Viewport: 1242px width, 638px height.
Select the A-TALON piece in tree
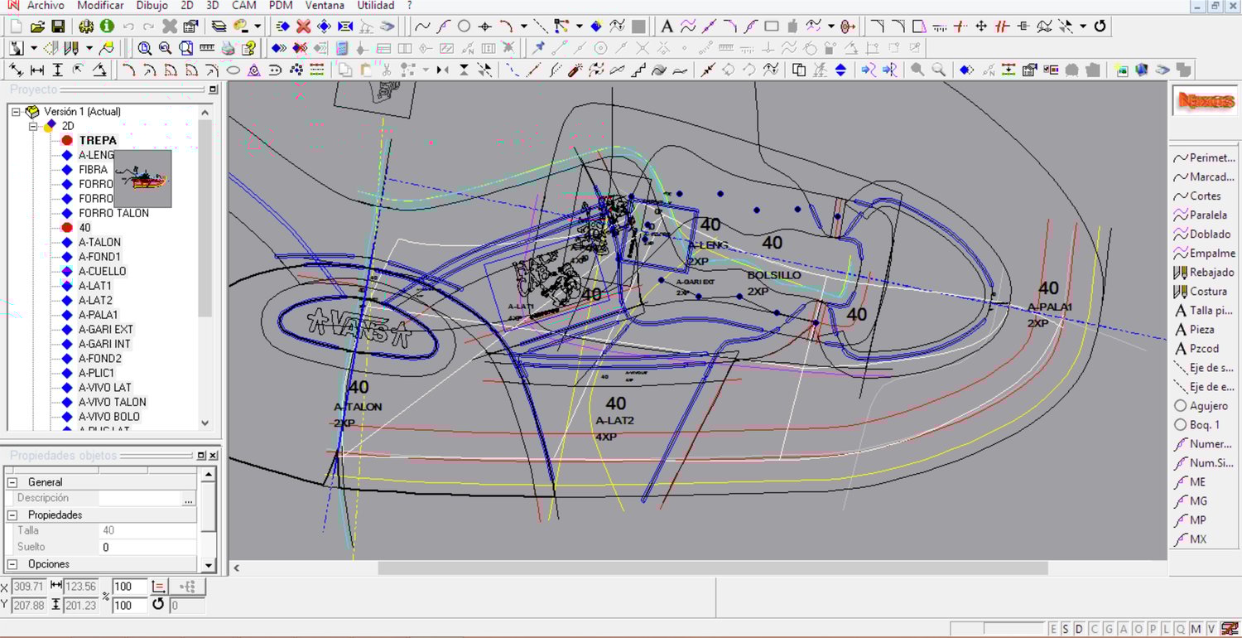click(99, 242)
